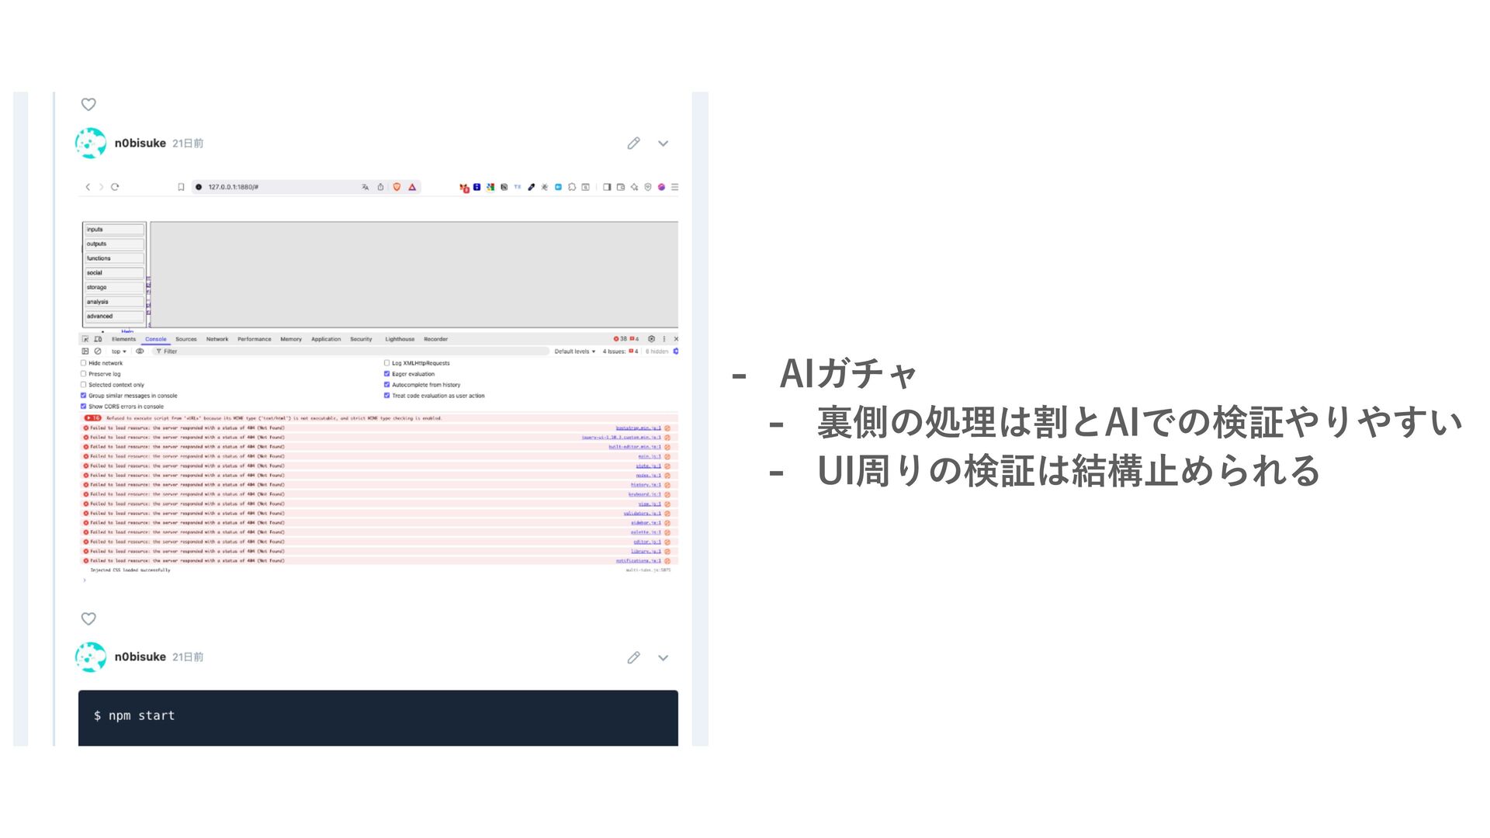Open the top context dropdown
The height and width of the screenshot is (838, 1490).
click(x=119, y=351)
